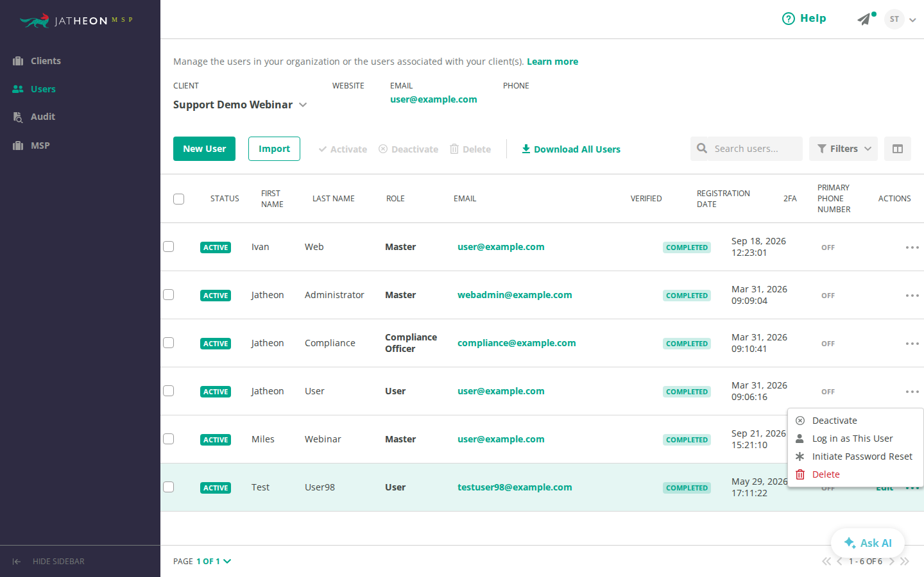This screenshot has height=577, width=924.
Task: Click the Delete toolbar trash icon
Action: click(x=454, y=149)
